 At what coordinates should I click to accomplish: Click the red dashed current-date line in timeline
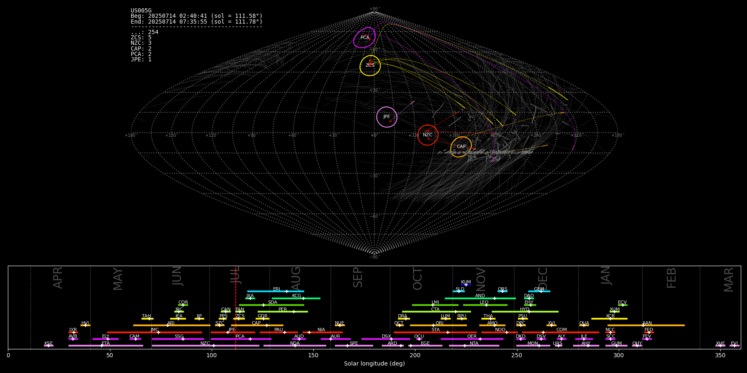(236, 307)
